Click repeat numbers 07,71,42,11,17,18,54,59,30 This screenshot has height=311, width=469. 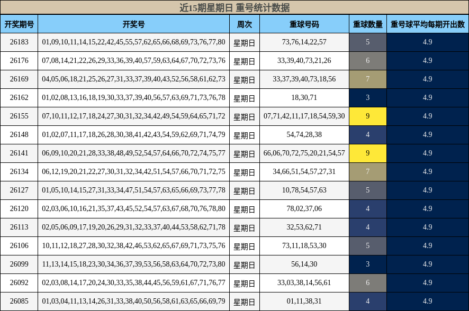click(x=304, y=116)
